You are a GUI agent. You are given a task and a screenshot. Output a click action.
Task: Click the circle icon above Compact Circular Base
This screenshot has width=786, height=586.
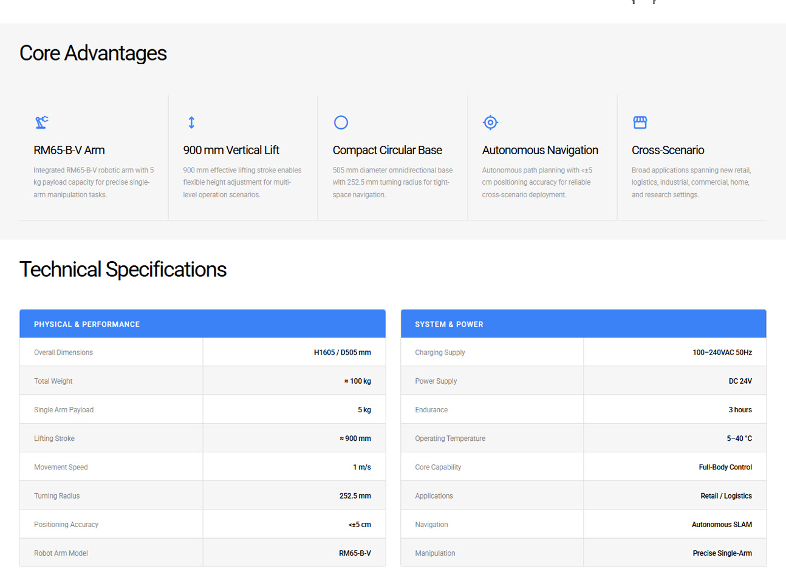341,123
